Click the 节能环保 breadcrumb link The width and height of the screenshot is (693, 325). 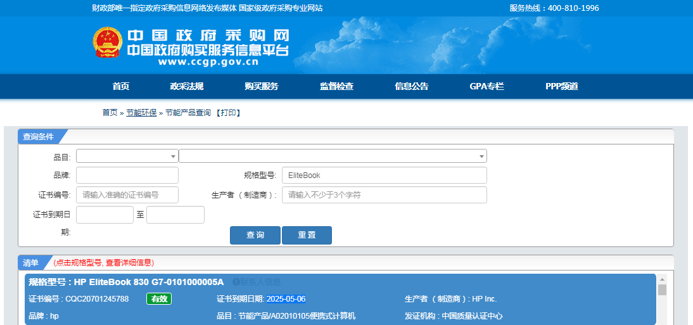[141, 113]
